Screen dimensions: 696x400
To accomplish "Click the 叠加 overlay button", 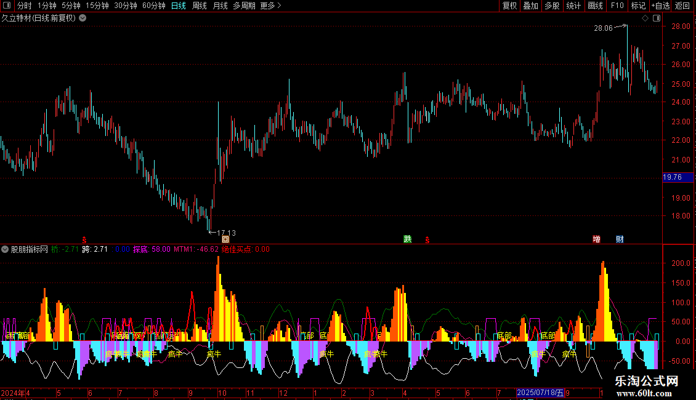I will click(x=530, y=6).
